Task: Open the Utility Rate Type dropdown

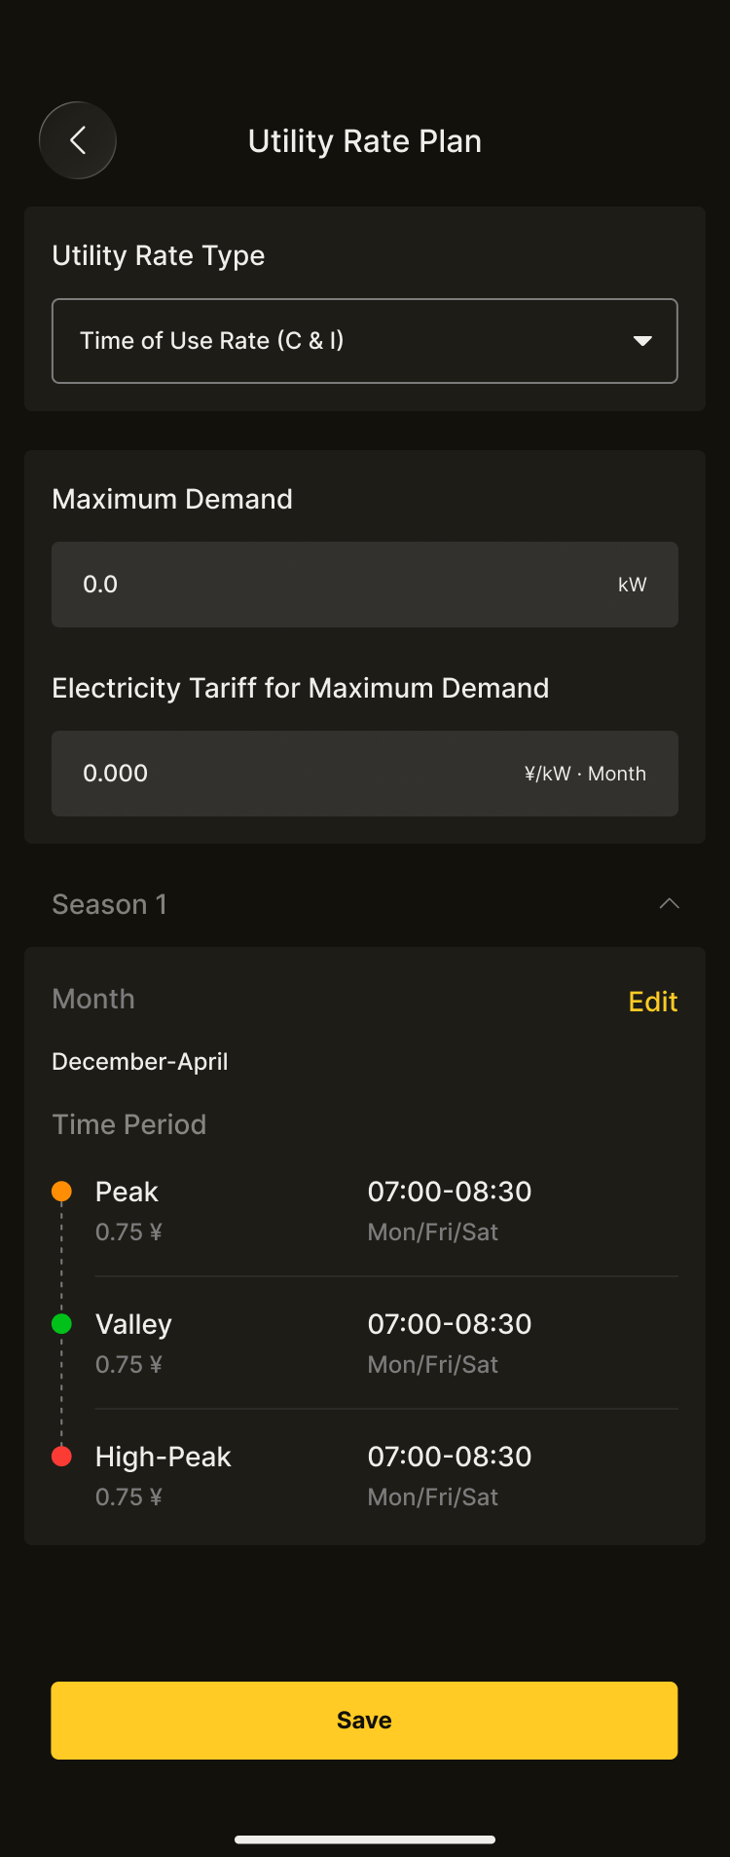Action: click(364, 341)
